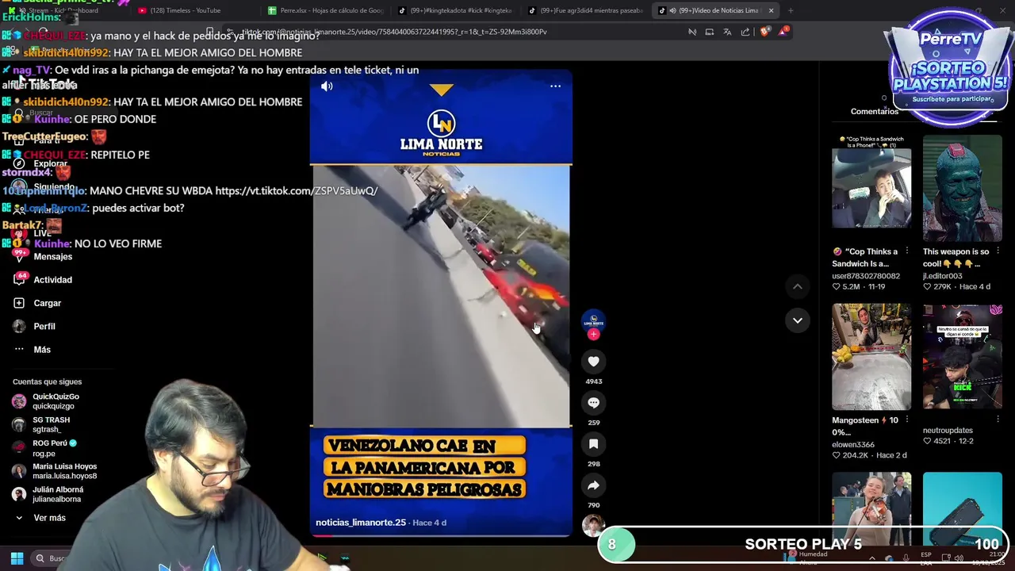
Task: Open ROG Perú followed account
Action: [x=55, y=448]
